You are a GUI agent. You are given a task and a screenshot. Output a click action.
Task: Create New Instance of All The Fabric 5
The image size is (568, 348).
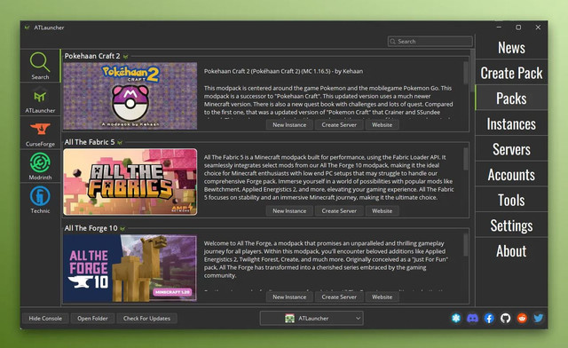(289, 210)
